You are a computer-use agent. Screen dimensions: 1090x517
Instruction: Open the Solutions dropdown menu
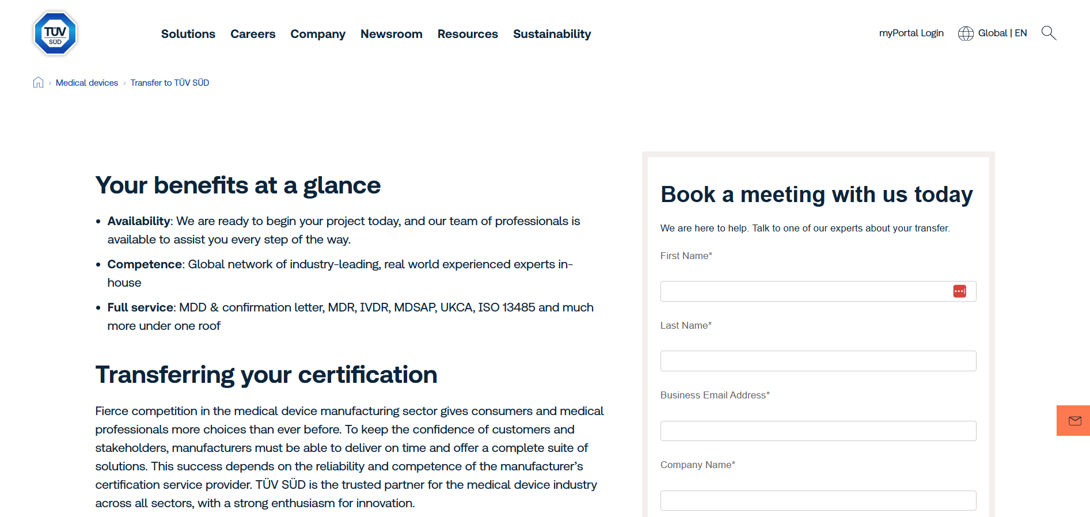pos(188,34)
